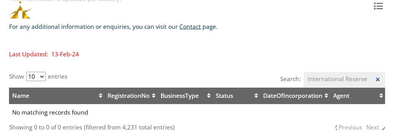Click the DateOfIncorporation header text

point(293,96)
